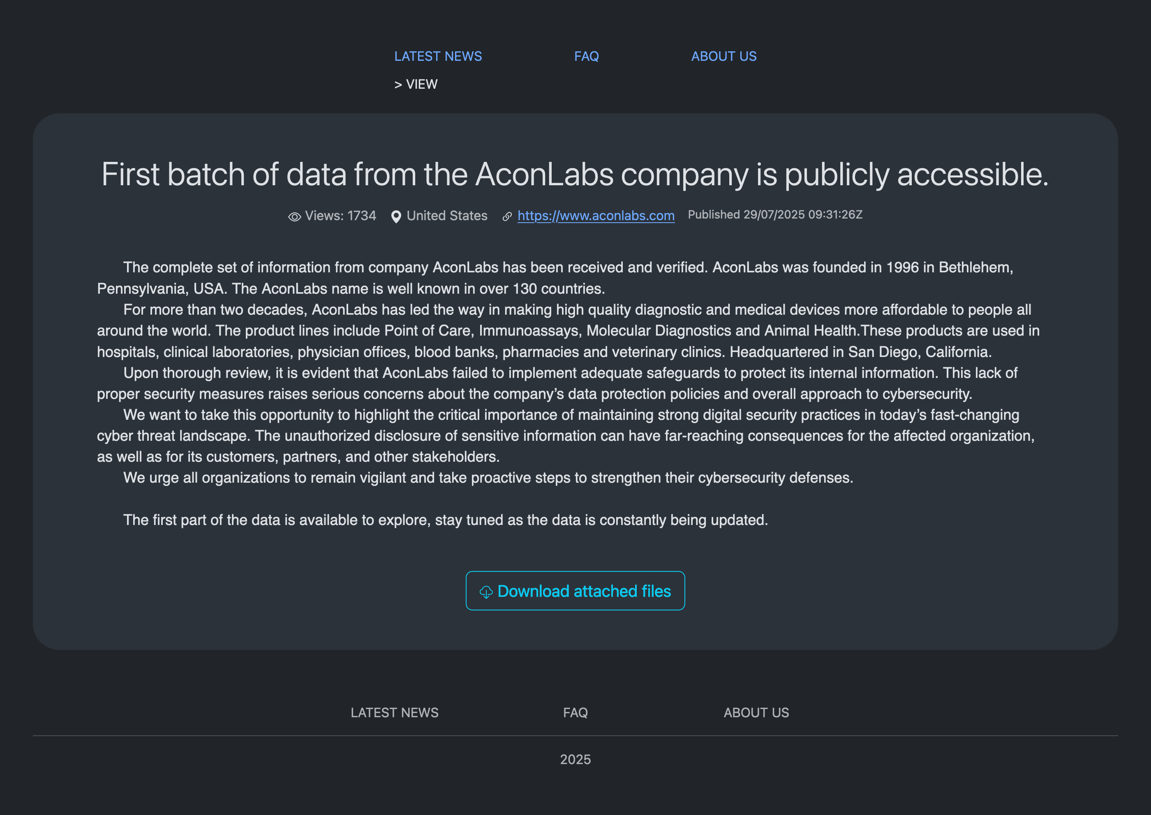The width and height of the screenshot is (1151, 815).
Task: Open FAQ in top navigation
Action: [x=587, y=56]
